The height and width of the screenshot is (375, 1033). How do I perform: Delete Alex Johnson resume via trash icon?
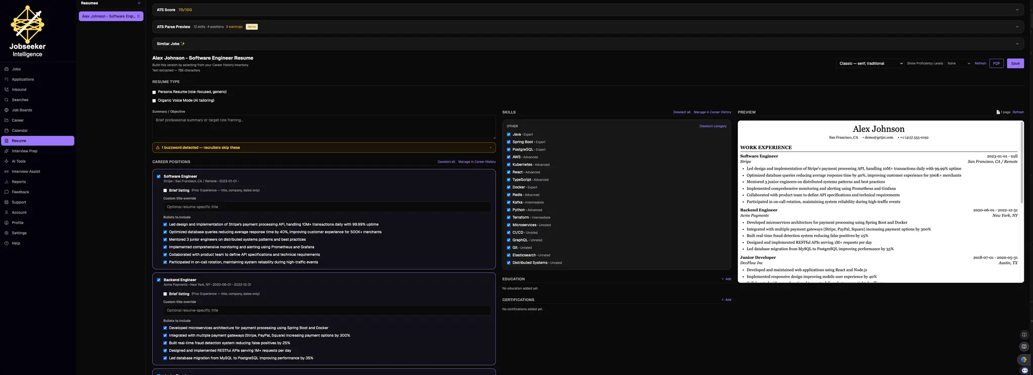point(139,16)
